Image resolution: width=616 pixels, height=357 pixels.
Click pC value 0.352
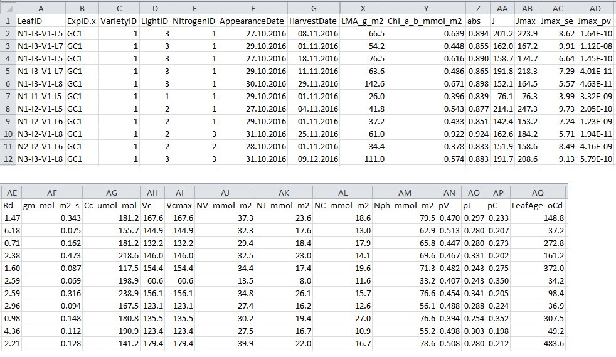tap(498, 319)
